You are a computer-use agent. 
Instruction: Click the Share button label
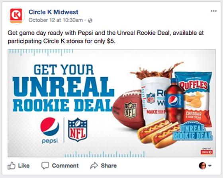[109, 166]
